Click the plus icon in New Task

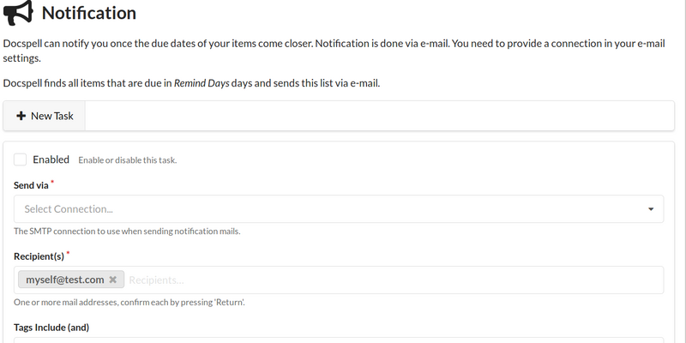pyautogui.click(x=21, y=116)
